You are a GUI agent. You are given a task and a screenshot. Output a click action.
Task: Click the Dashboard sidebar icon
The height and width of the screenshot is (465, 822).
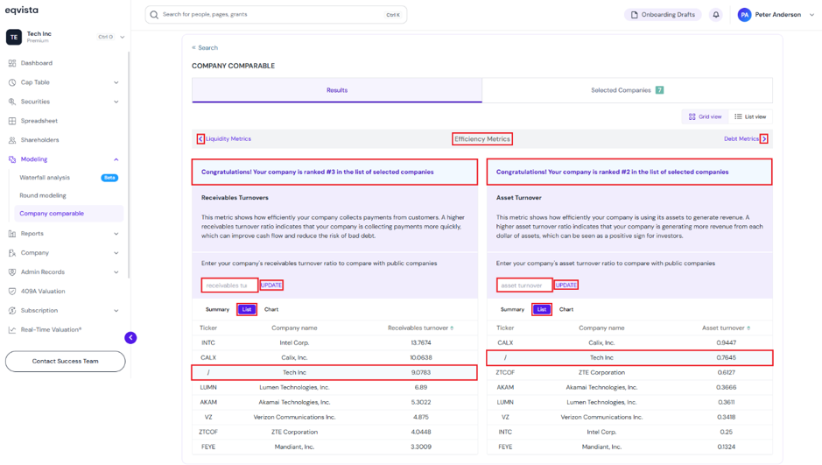coord(12,63)
